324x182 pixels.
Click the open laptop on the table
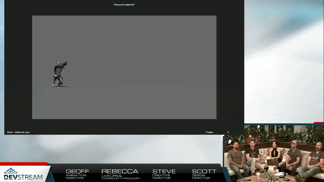(272, 162)
